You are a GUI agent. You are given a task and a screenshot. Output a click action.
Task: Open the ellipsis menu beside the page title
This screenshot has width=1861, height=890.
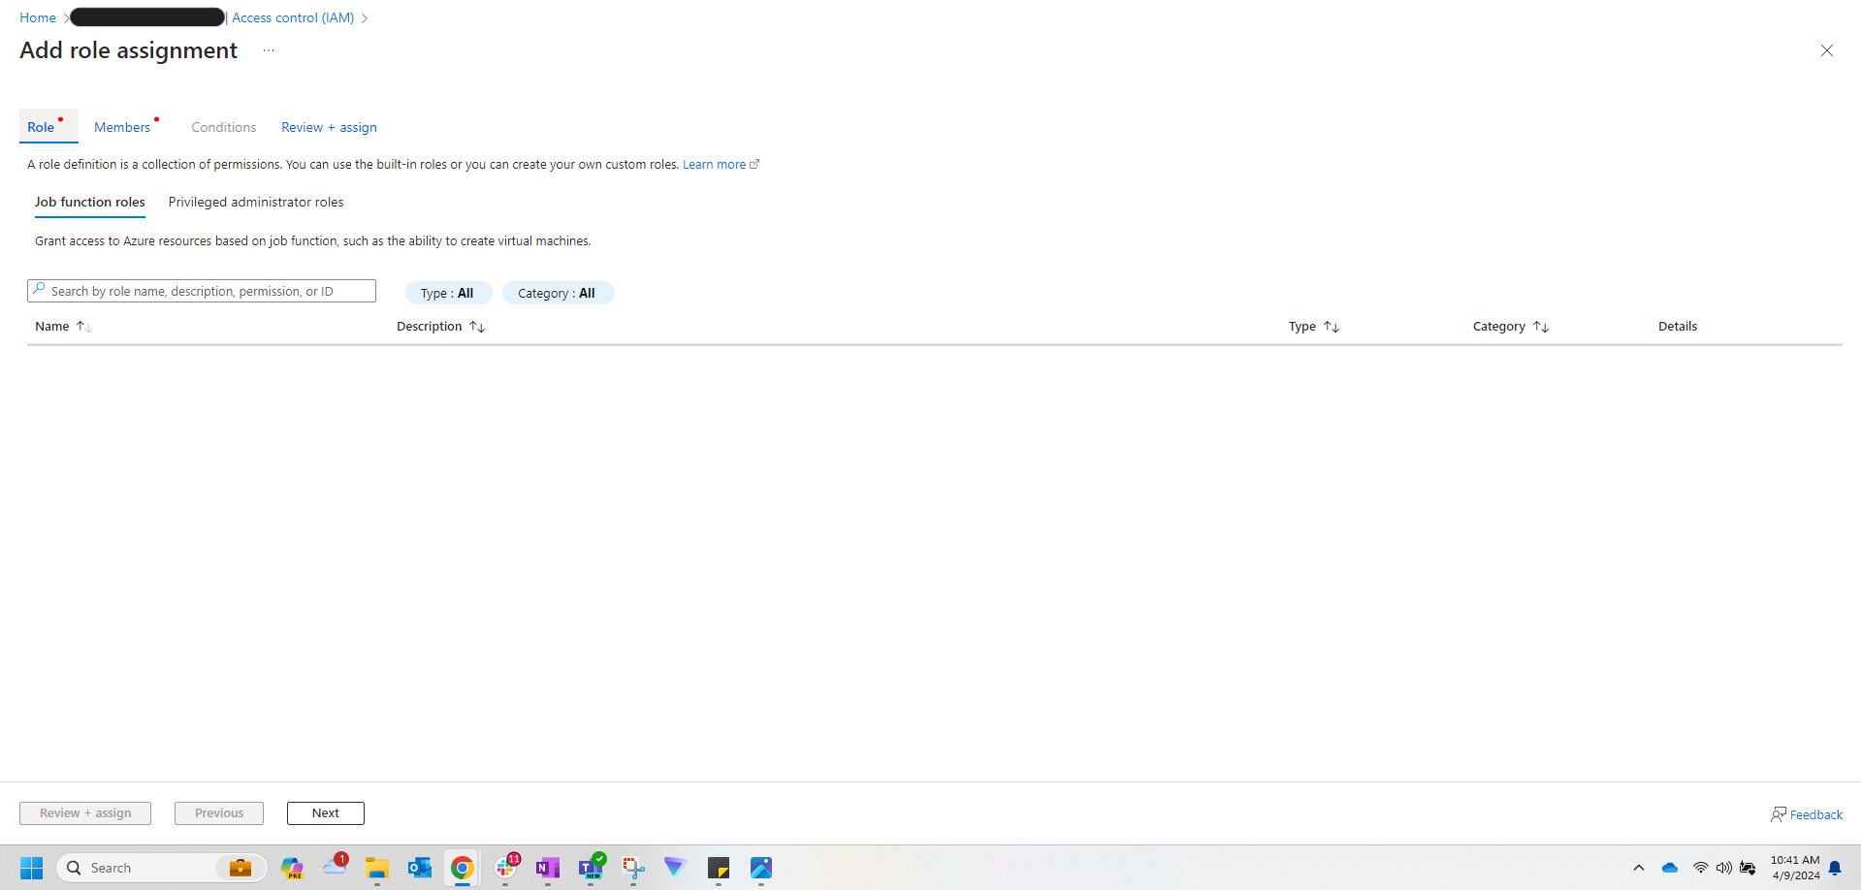tap(269, 50)
